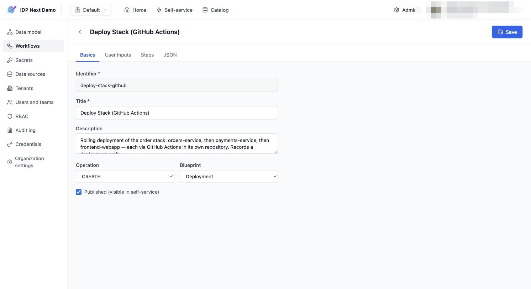The height and width of the screenshot is (289, 531).
Task: Click the Data model sidebar icon
Action: [10, 32]
